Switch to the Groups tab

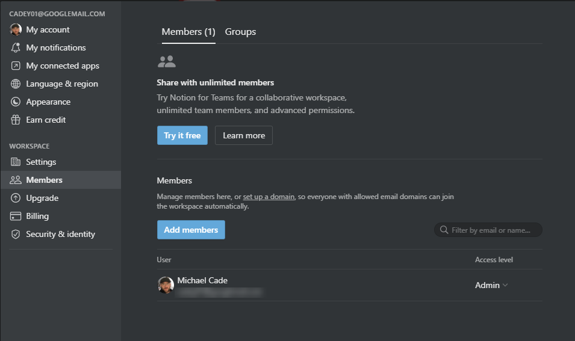tap(240, 32)
